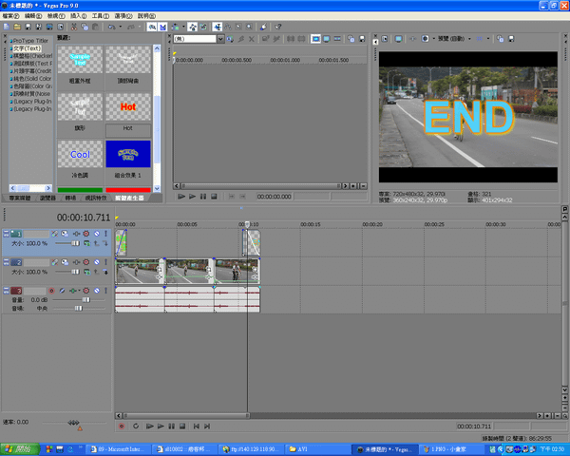Choose the Cool text preset thumbnail
Viewport: 570px width, 456px height.
(80, 154)
